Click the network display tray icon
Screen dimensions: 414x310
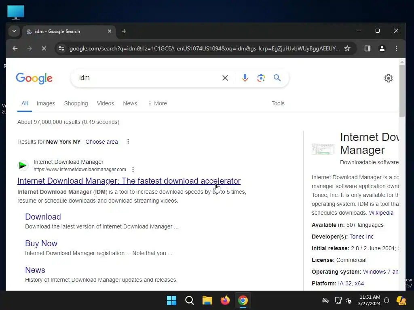point(338,300)
